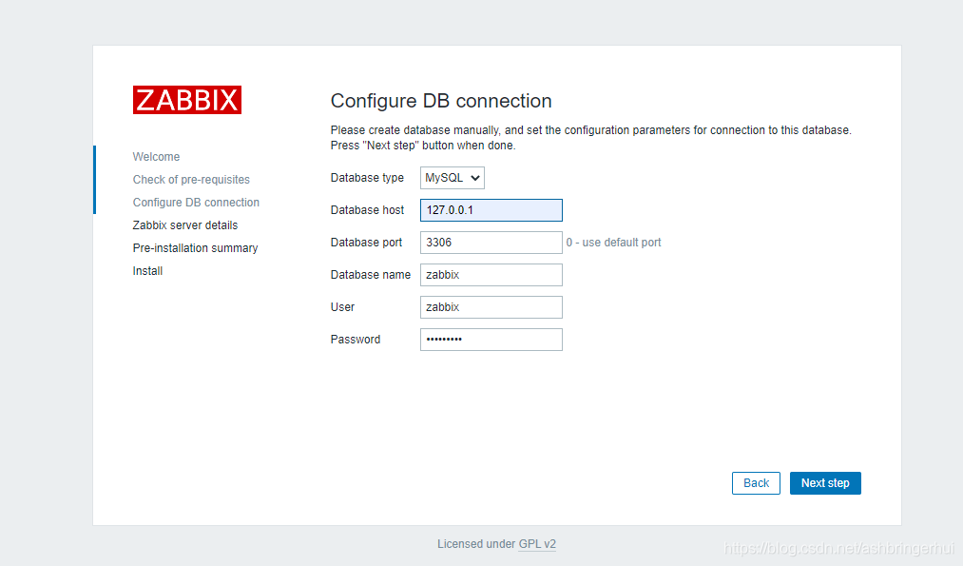Click the Configure DB connection heading
The image size is (963, 566).
click(x=441, y=101)
